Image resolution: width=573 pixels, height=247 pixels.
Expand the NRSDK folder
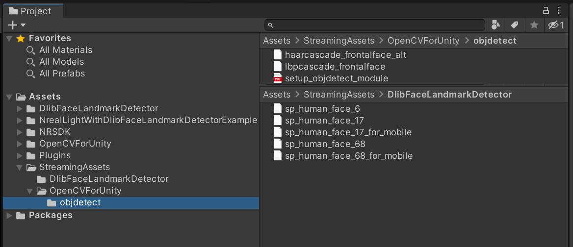pos(20,132)
